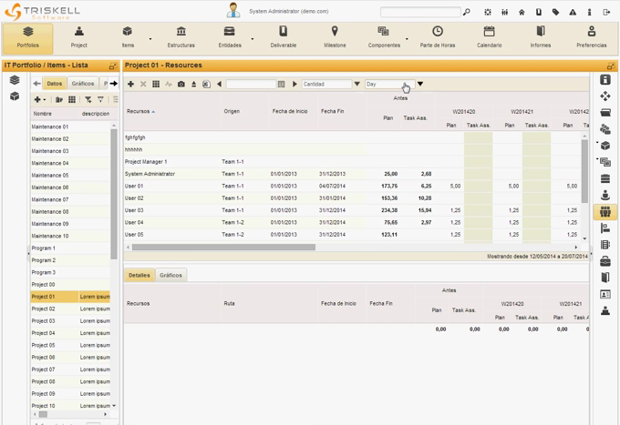Select the Project Manager 1 row
620x425 pixels.
353,162
